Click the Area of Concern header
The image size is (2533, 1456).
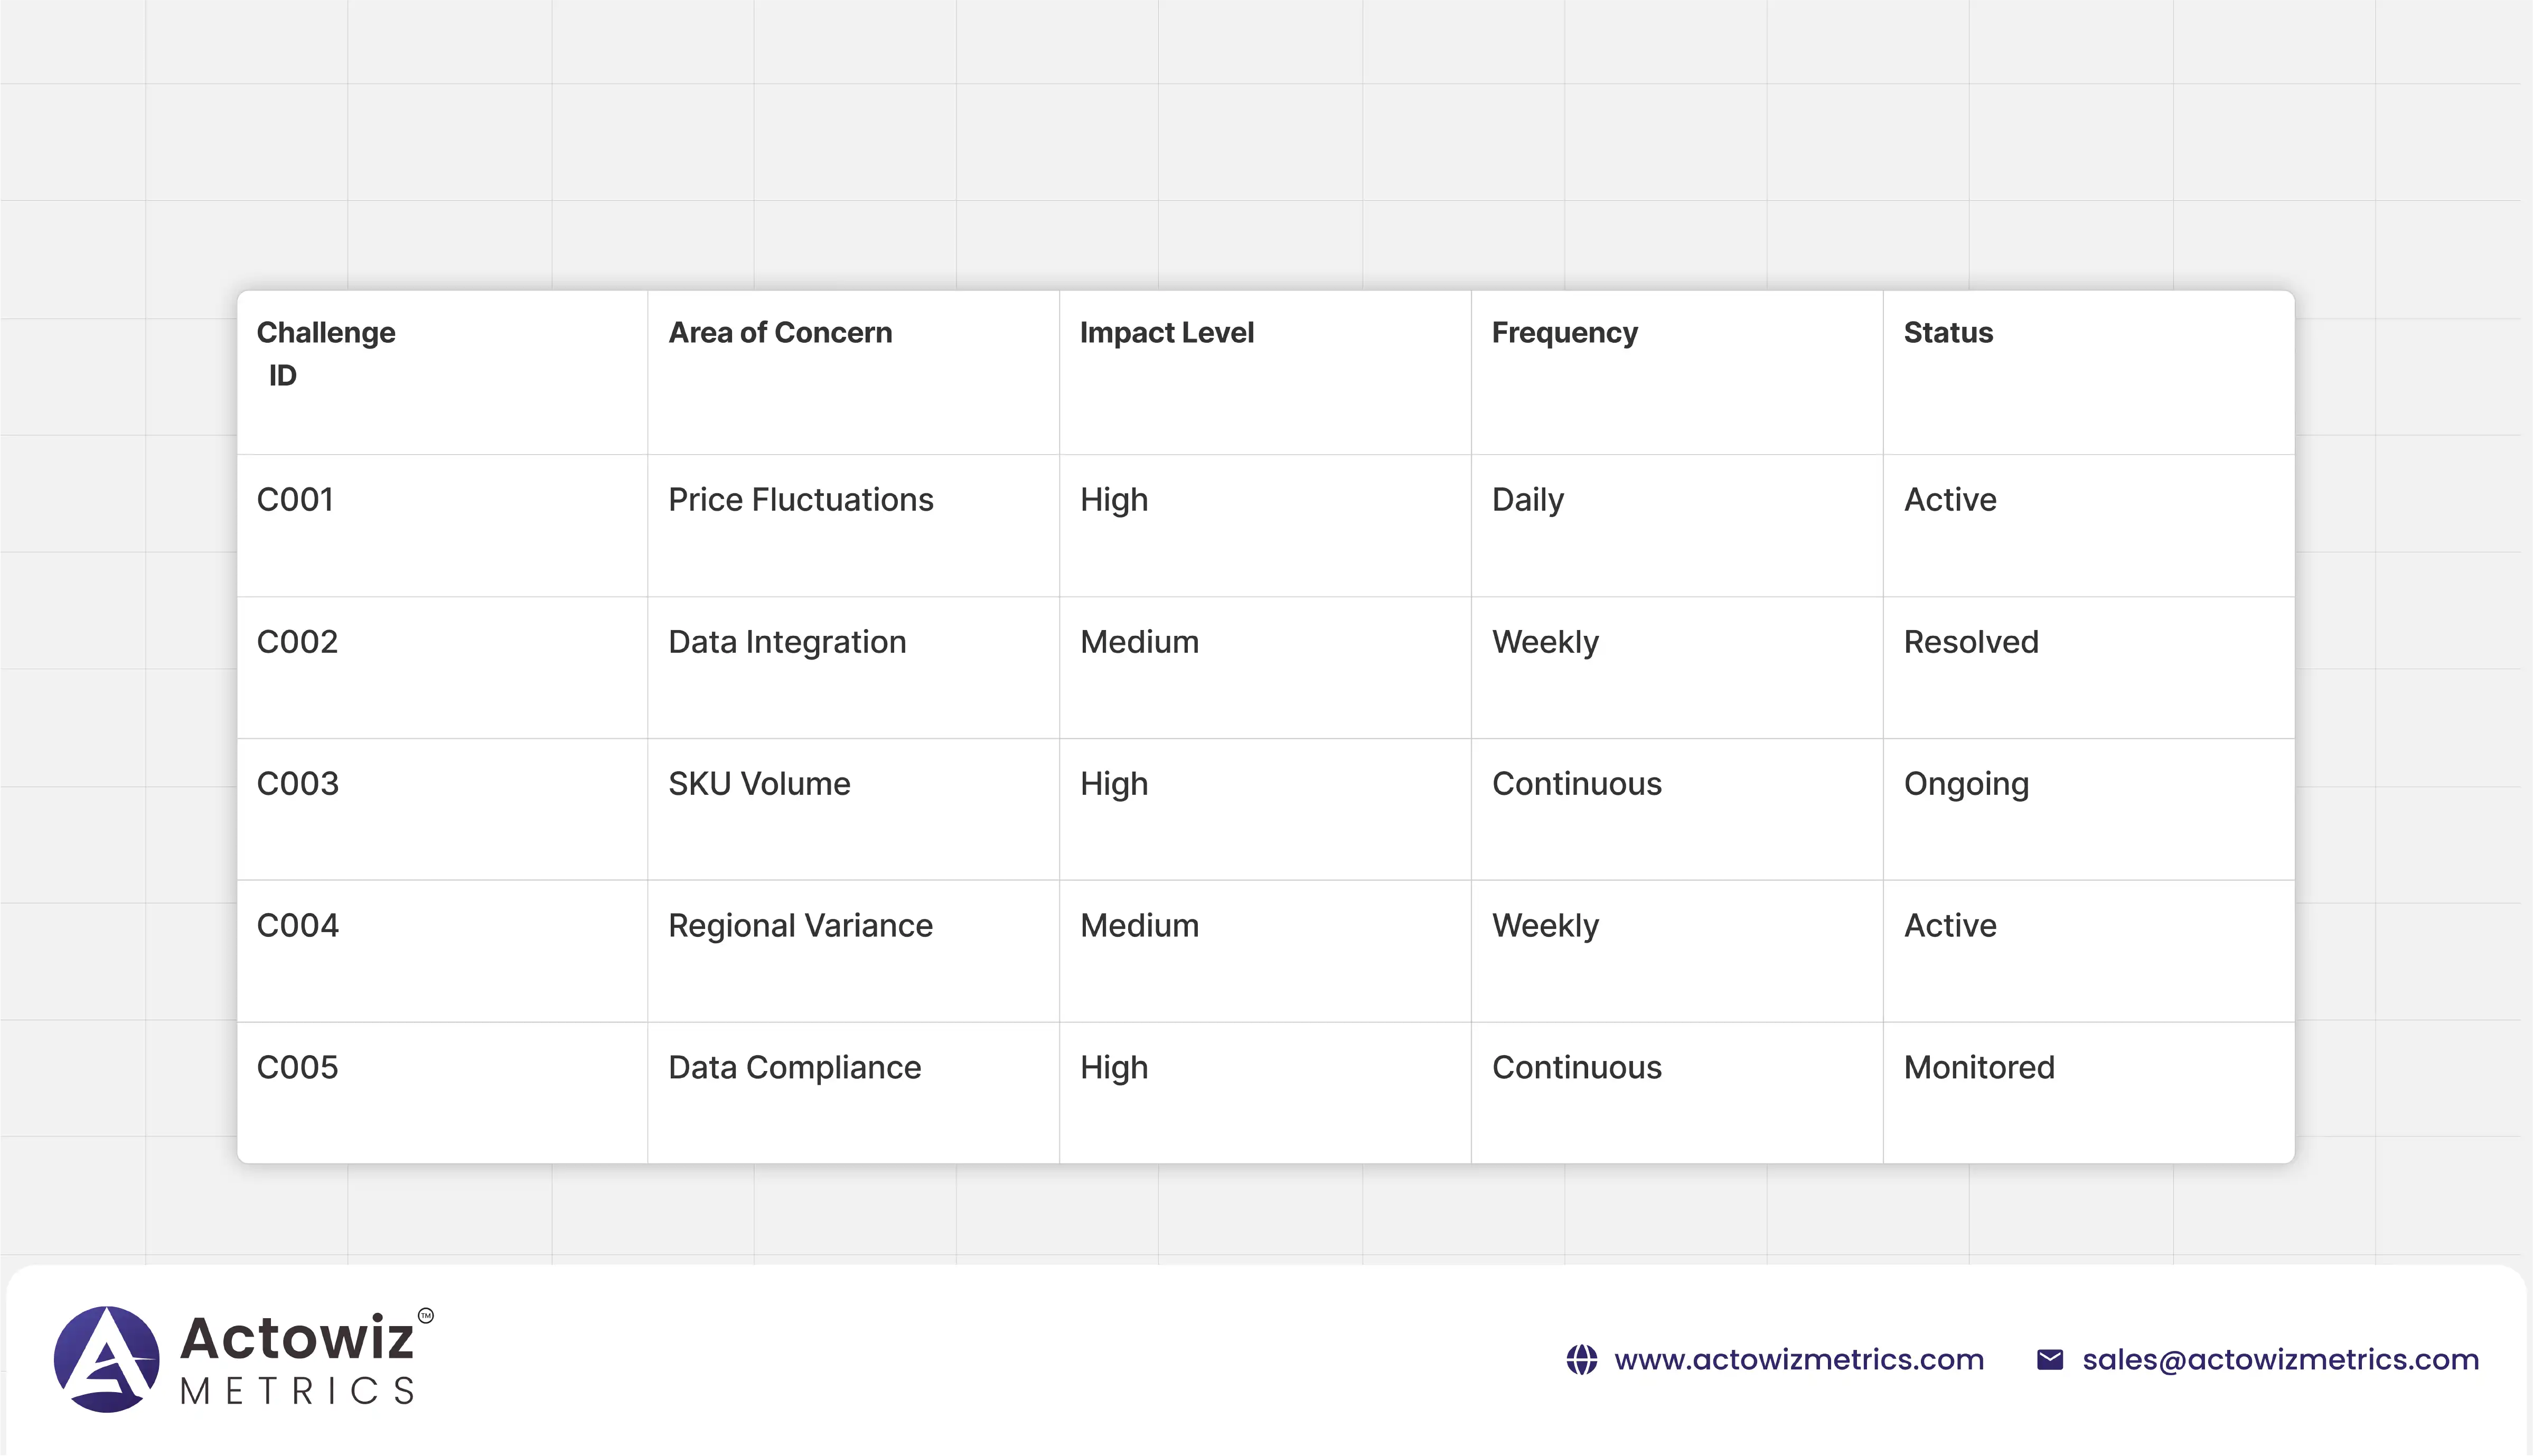click(x=780, y=333)
